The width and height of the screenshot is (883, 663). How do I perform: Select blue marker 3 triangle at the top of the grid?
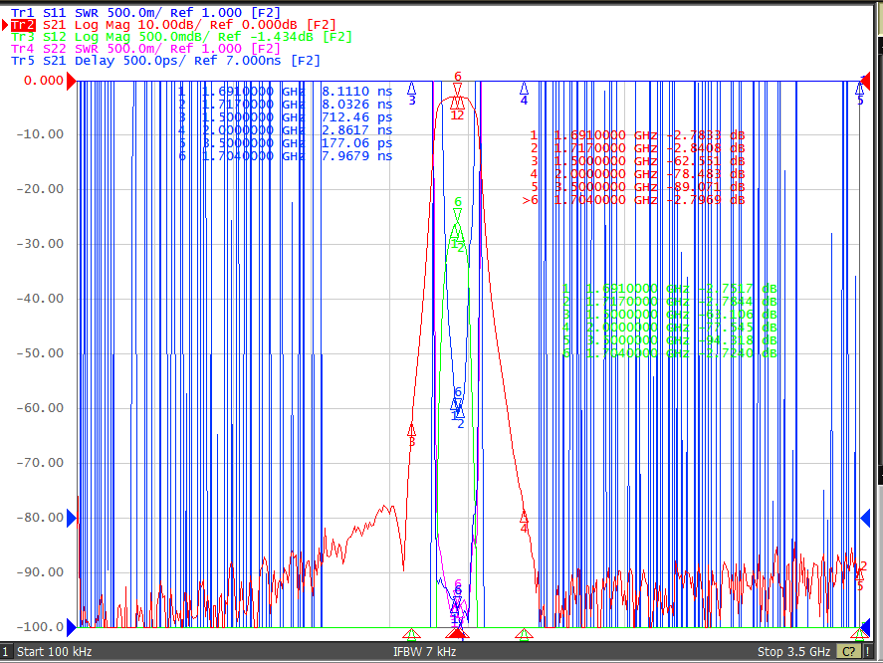pyautogui.click(x=412, y=89)
